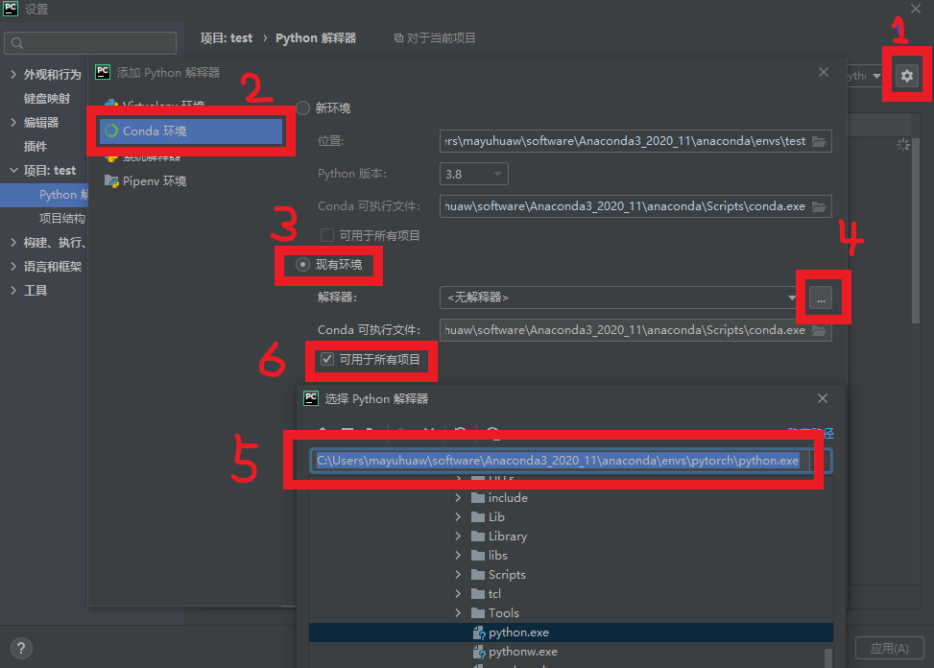The image size is (934, 668).
Task: Click the libs folder icon
Action: (x=478, y=556)
